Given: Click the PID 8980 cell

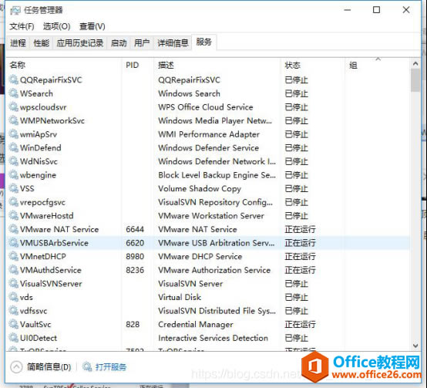Looking at the screenshot, I should point(135,256).
